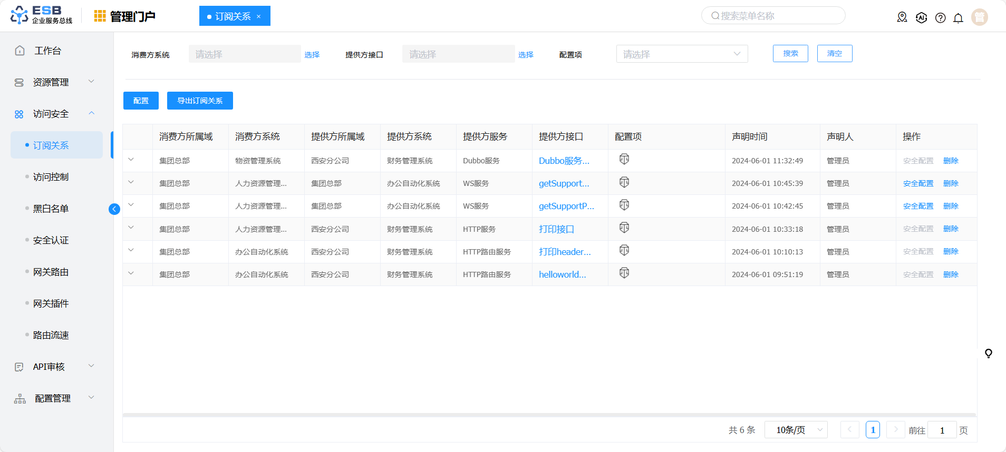1006x452 pixels.
Task: Click the user avatar icon
Action: pos(979,17)
